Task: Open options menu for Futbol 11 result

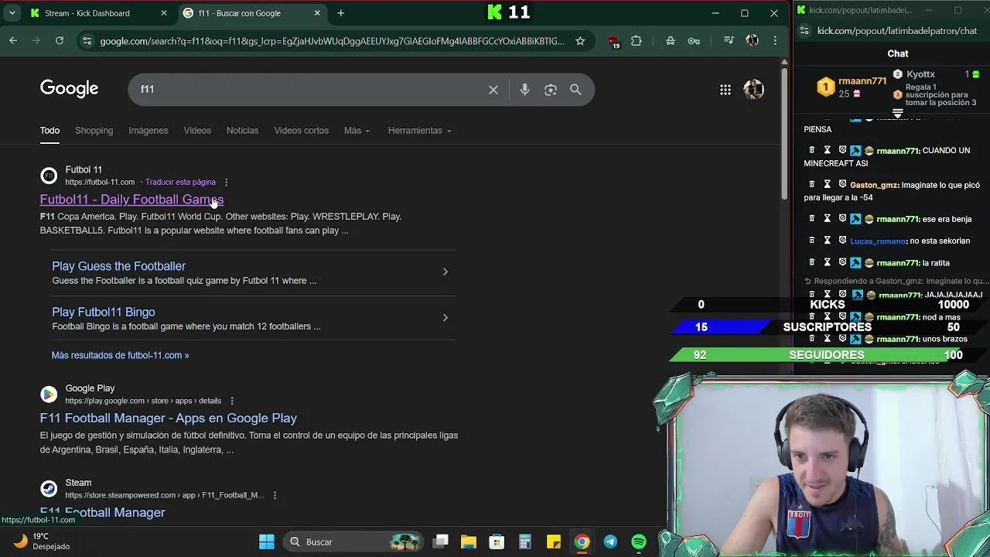Action: tap(226, 183)
